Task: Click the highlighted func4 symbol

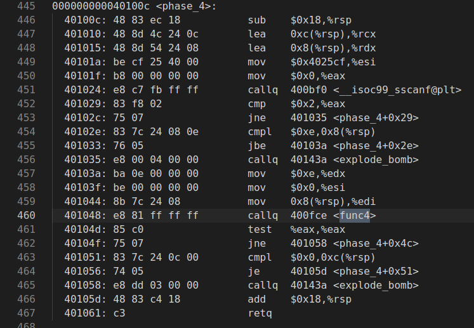Action: (355, 216)
